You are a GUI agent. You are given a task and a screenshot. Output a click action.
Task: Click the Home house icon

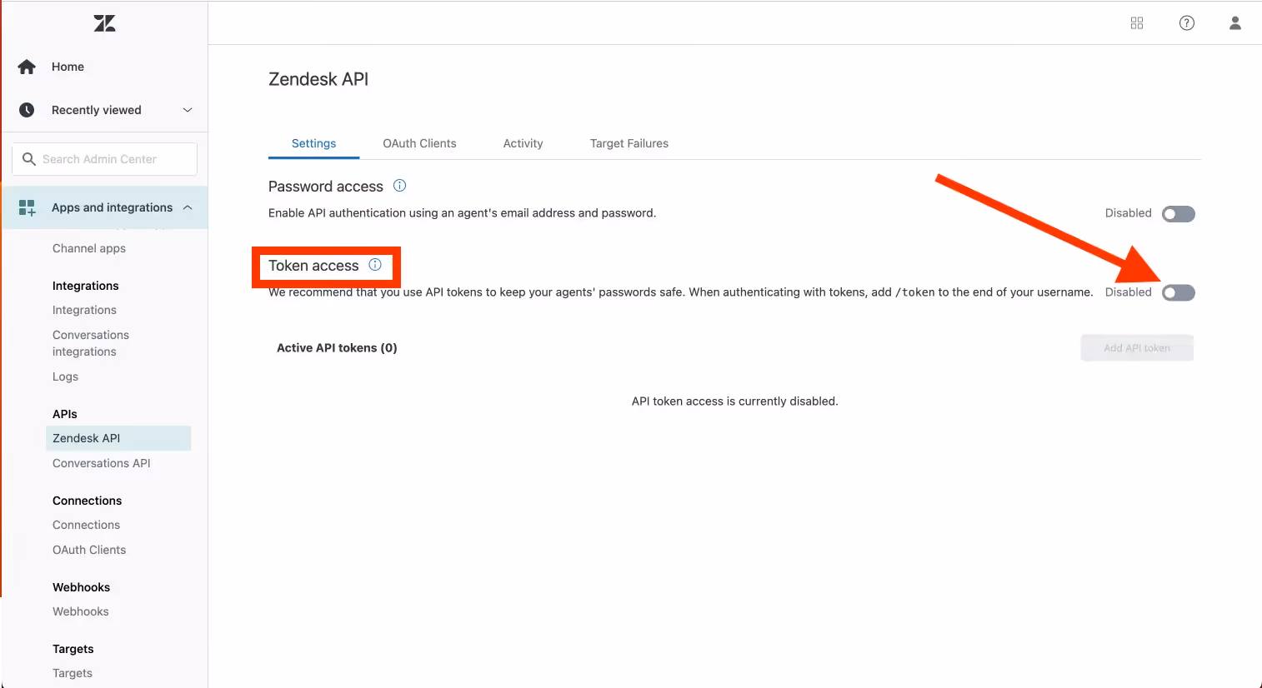coord(27,67)
